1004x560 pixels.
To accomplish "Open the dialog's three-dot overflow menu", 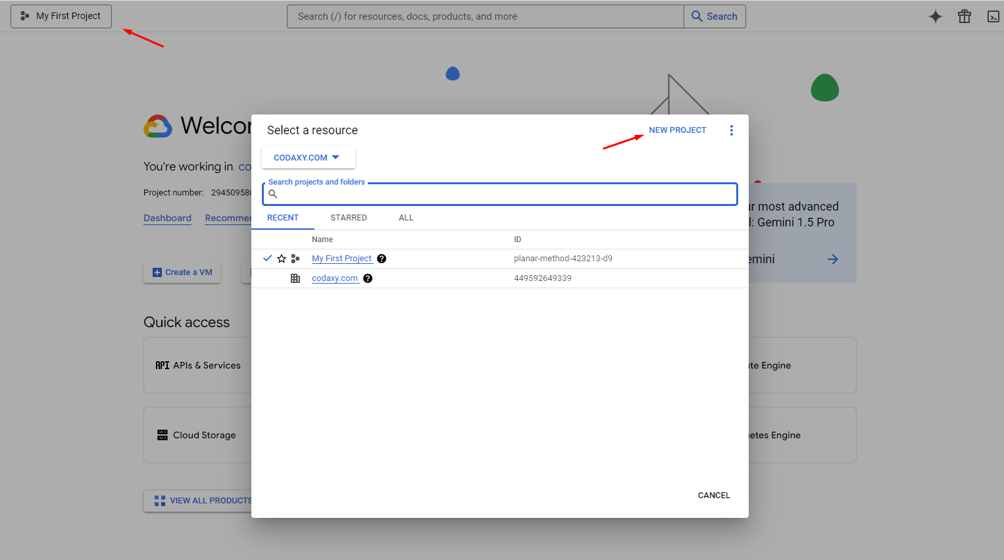I will [x=731, y=130].
